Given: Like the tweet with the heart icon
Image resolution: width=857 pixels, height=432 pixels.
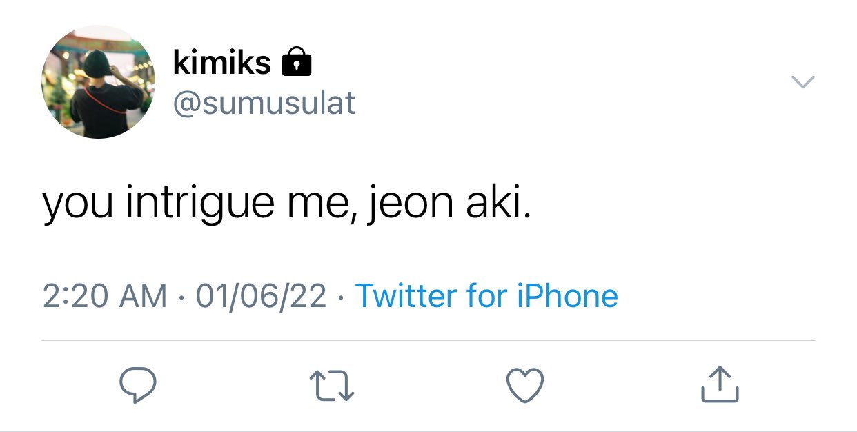Looking at the screenshot, I should click(526, 386).
